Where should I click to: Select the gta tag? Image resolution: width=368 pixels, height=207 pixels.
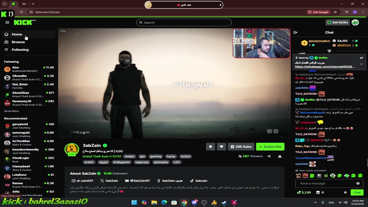click(142, 156)
